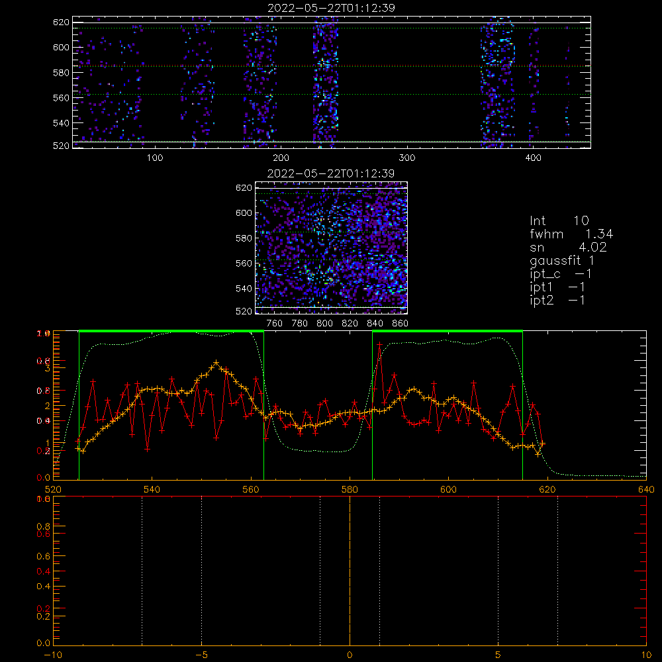Click the 'sn 4.02' value
662x662 pixels.
[568, 247]
